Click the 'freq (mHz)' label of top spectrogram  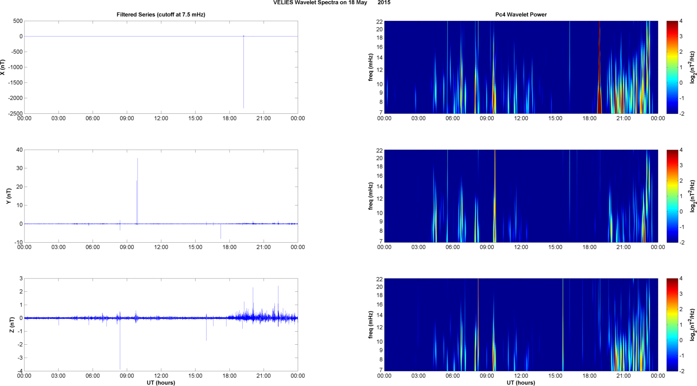[x=371, y=67]
